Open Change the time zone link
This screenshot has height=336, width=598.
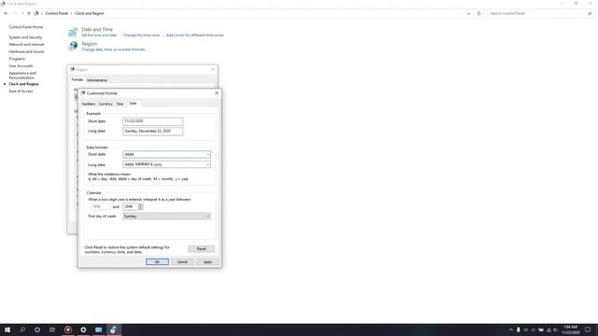(141, 35)
